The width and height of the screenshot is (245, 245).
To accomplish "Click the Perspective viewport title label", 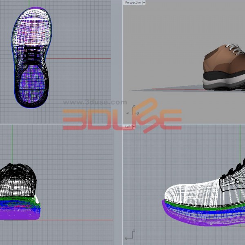I will click(x=133, y=3).
